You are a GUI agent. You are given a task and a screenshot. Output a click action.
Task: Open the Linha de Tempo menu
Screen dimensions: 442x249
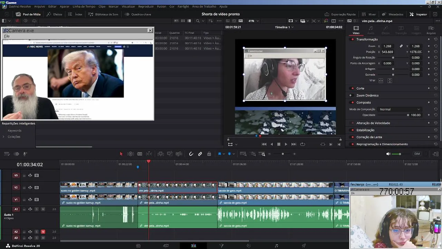tap(84, 7)
